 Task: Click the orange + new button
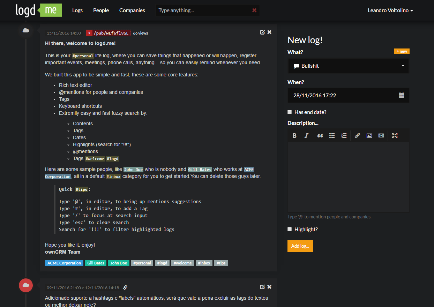(x=402, y=51)
